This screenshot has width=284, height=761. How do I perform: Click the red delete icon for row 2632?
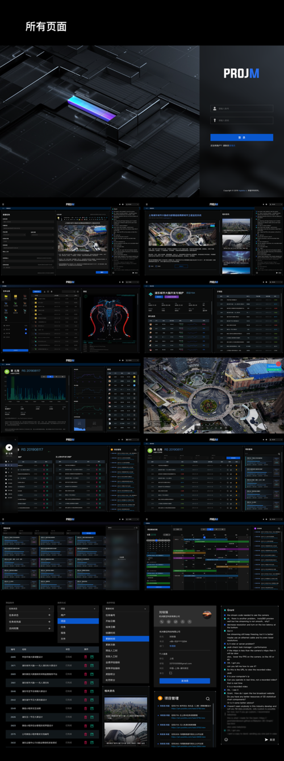click(86, 743)
